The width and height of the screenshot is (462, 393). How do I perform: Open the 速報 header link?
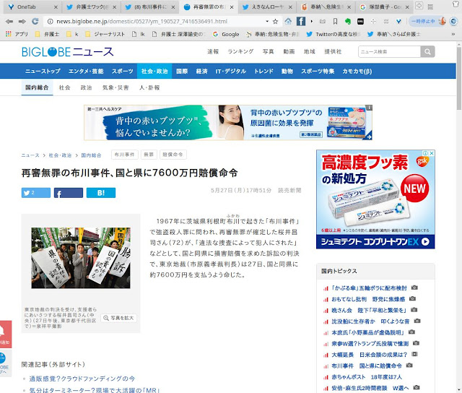point(213,51)
